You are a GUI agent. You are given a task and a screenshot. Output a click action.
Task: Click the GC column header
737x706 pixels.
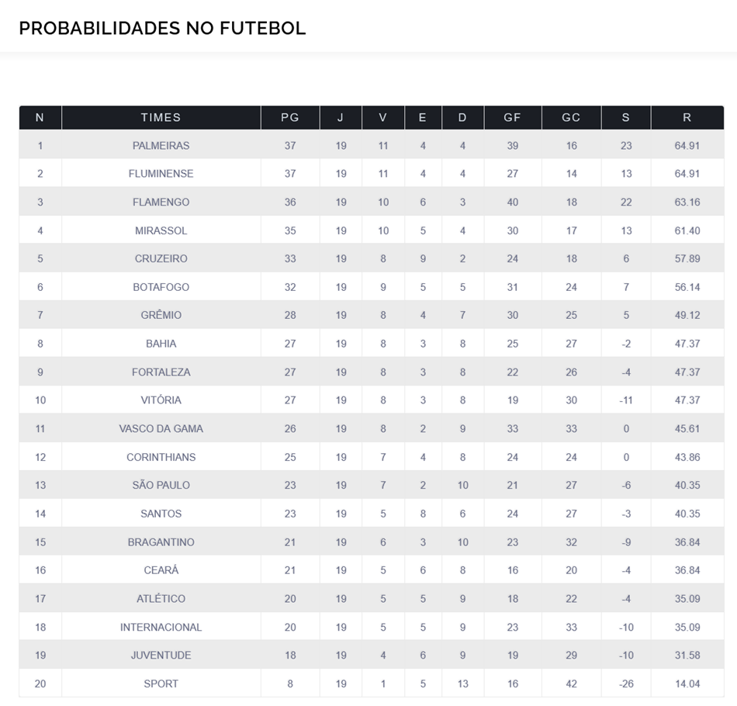(571, 117)
